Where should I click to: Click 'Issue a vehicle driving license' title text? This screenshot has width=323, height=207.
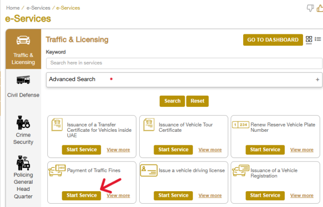192,170
